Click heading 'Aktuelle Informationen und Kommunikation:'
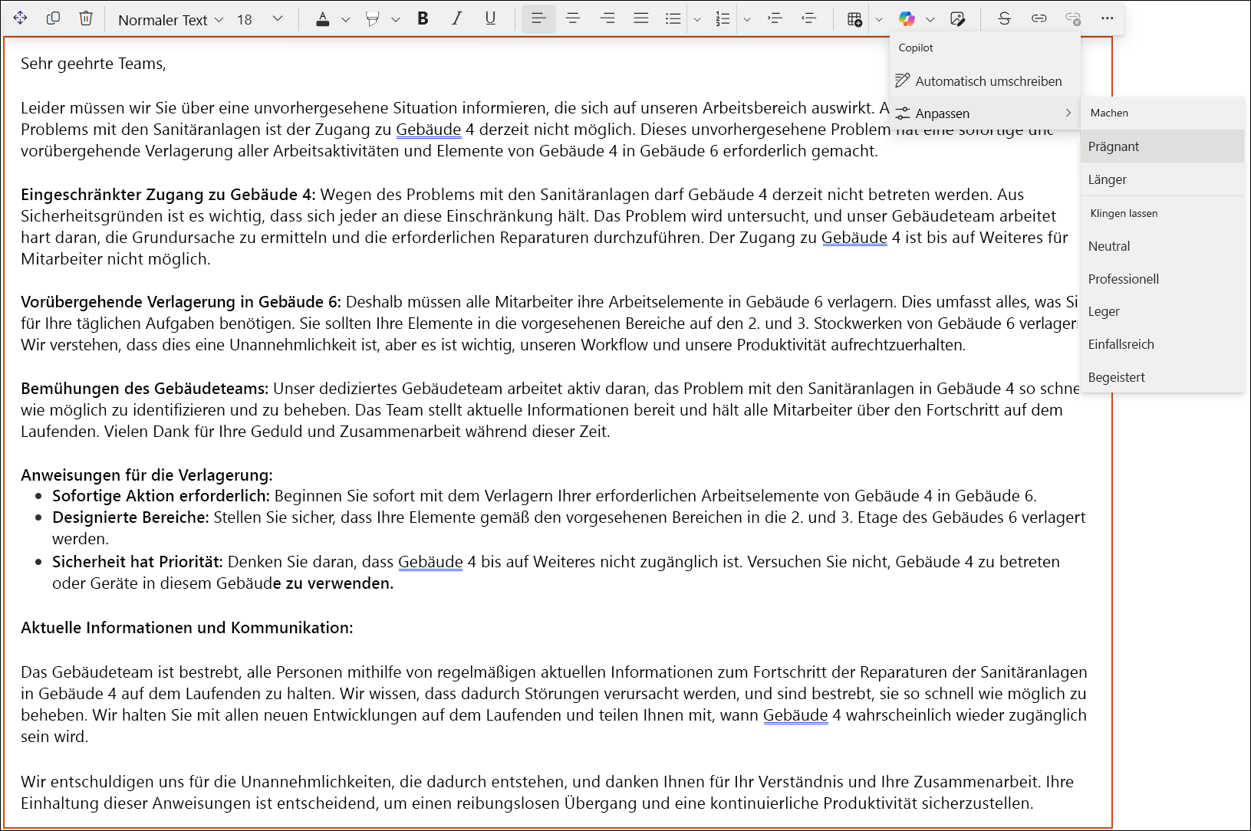1251x831 pixels. pos(187,628)
